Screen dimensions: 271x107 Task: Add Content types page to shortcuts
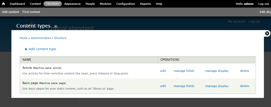[x=56, y=27]
